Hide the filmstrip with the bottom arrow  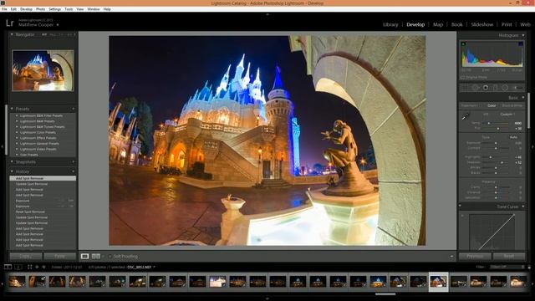click(x=267, y=298)
